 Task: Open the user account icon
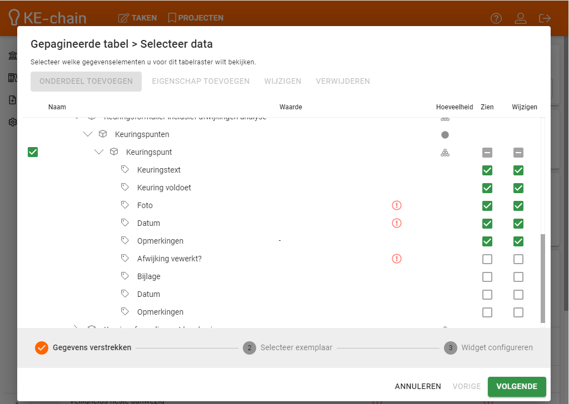521,18
